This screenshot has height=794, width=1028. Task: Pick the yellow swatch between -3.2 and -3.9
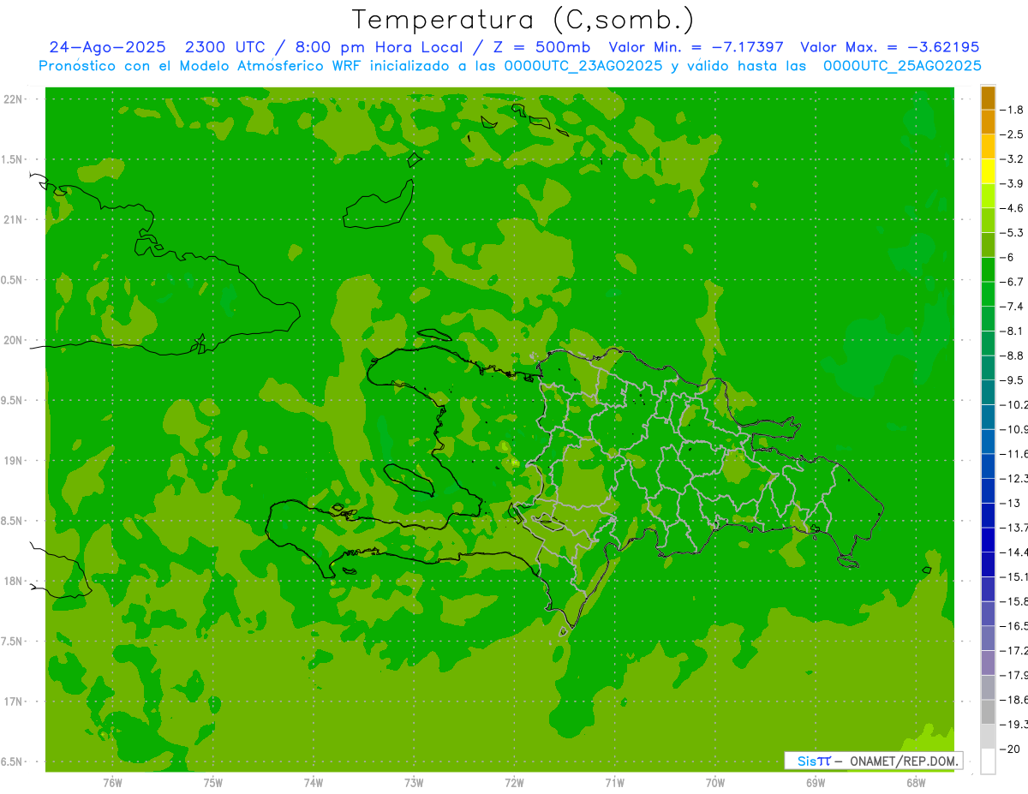point(988,171)
